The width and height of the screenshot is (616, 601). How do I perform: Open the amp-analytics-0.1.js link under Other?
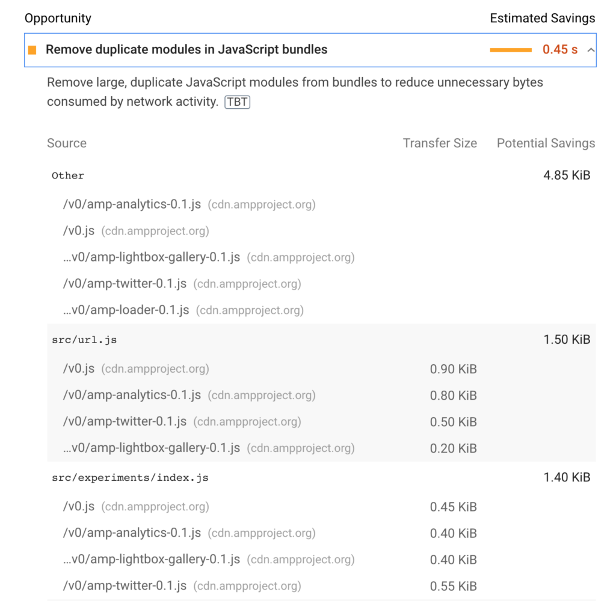132,204
